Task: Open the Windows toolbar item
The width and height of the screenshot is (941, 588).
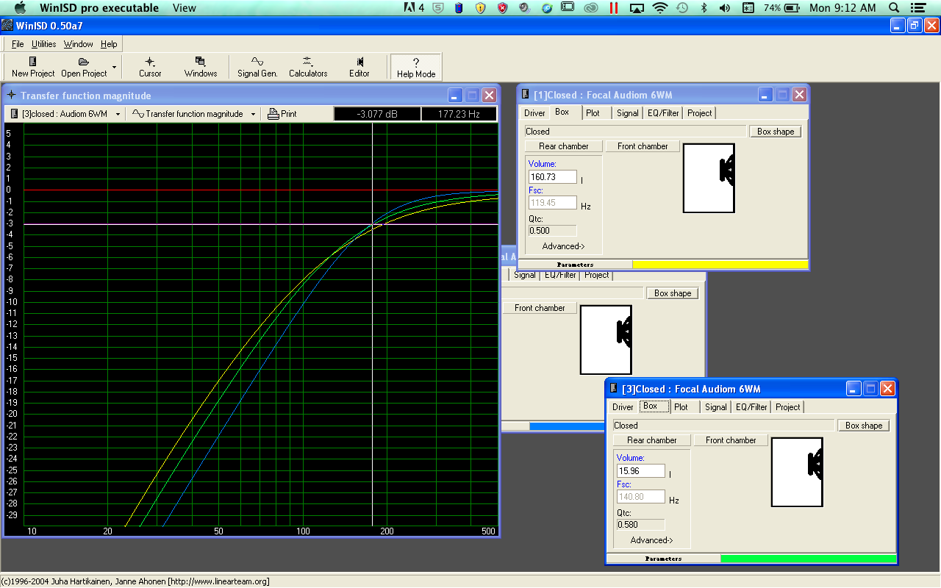Action: 201,67
